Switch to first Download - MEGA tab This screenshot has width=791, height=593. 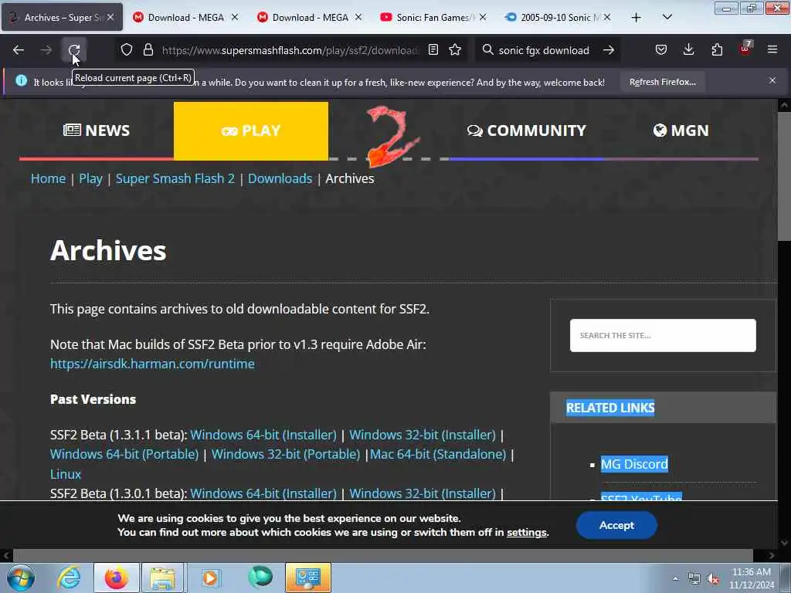pos(185,18)
